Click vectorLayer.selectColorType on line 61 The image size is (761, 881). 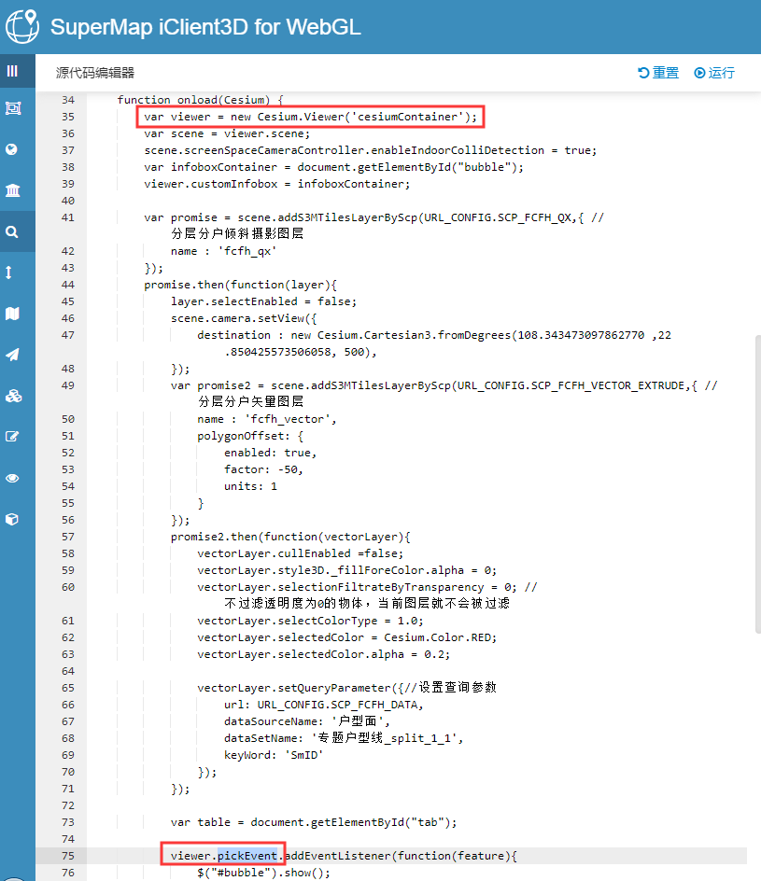[x=288, y=621]
